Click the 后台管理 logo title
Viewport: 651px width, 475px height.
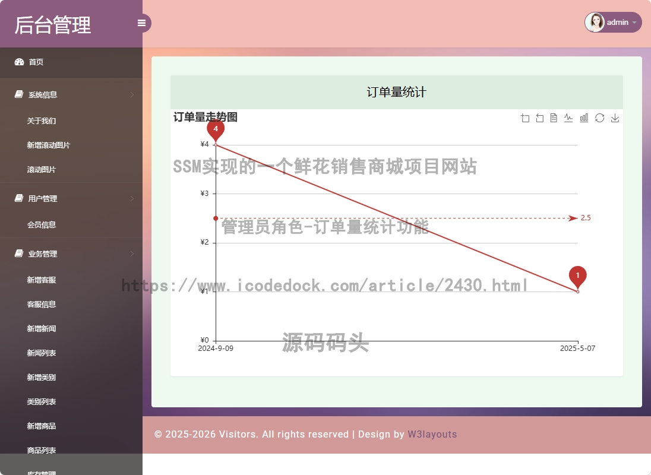point(53,25)
